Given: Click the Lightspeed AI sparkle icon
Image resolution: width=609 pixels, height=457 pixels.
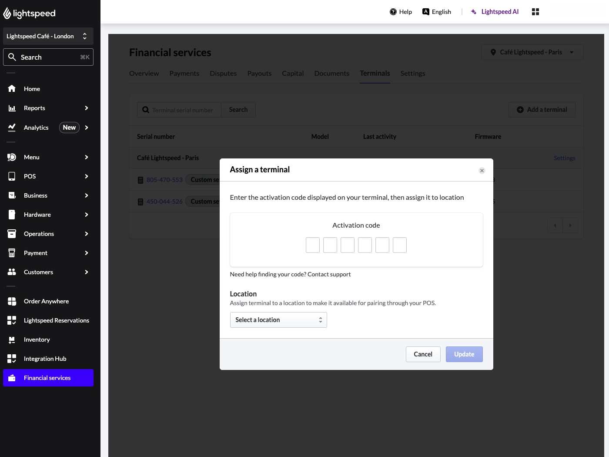Looking at the screenshot, I should tap(473, 11).
